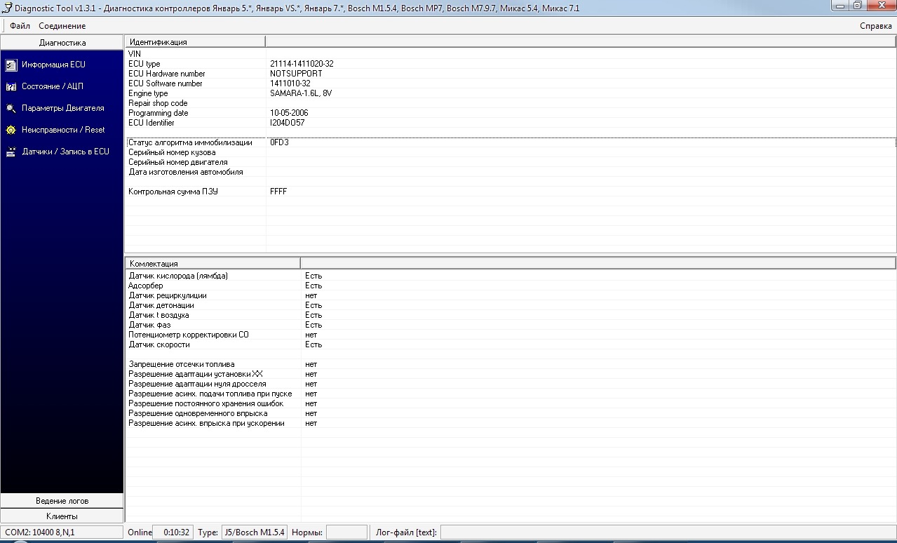Open Неисправности / Reset page
This screenshot has height=543, width=897.
click(63, 130)
